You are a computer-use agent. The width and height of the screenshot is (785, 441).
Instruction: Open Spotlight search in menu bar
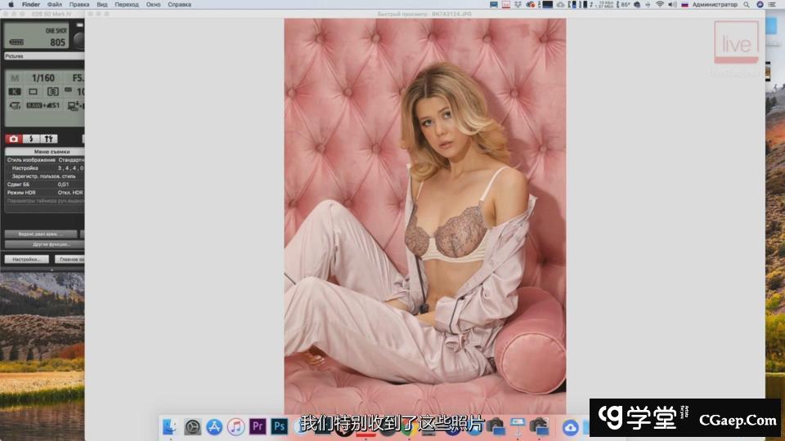point(746,4)
